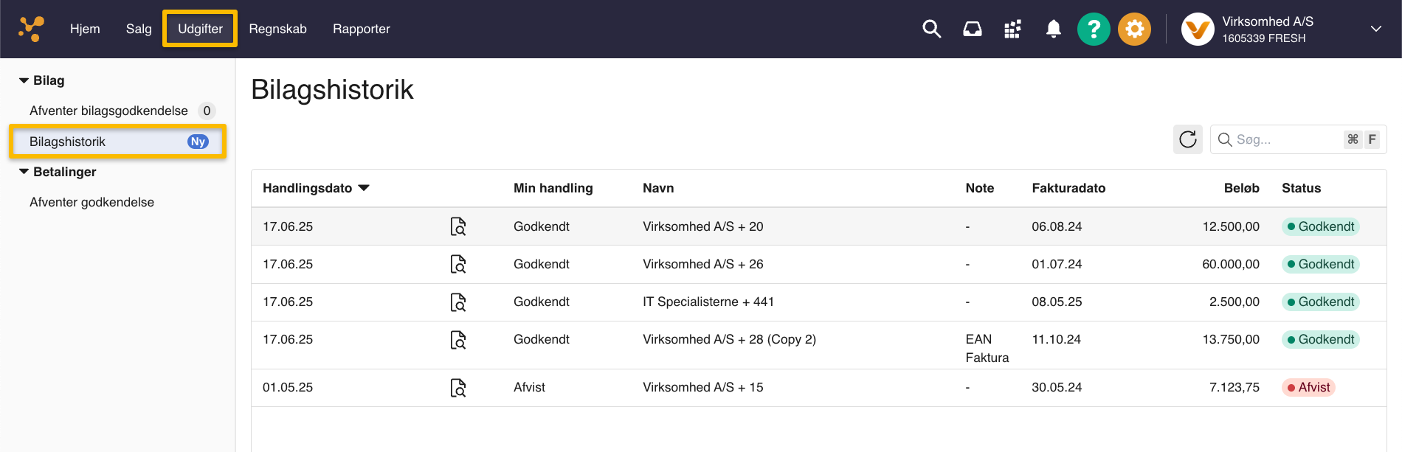1402x452 pixels.
Task: Collapse the Bilag sidebar section
Action: pos(24,80)
